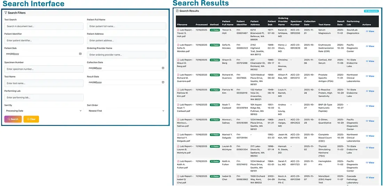The width and height of the screenshot is (383, 186).
Task: View the Patricia W. Kim lab report
Action: pyautogui.click(x=370, y=91)
